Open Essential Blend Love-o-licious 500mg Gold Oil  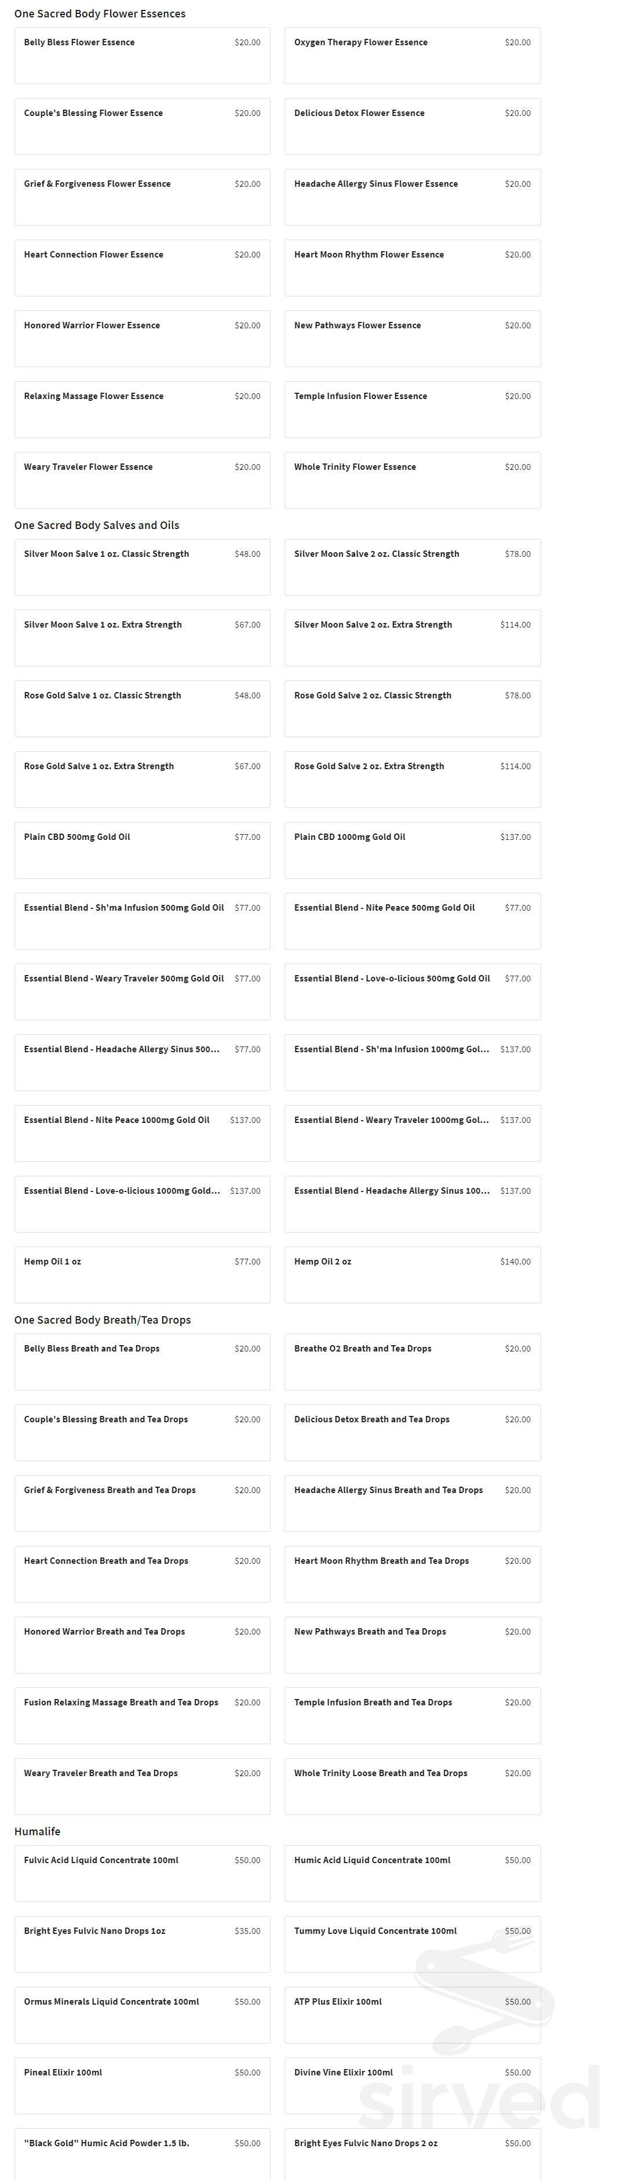[413, 992]
